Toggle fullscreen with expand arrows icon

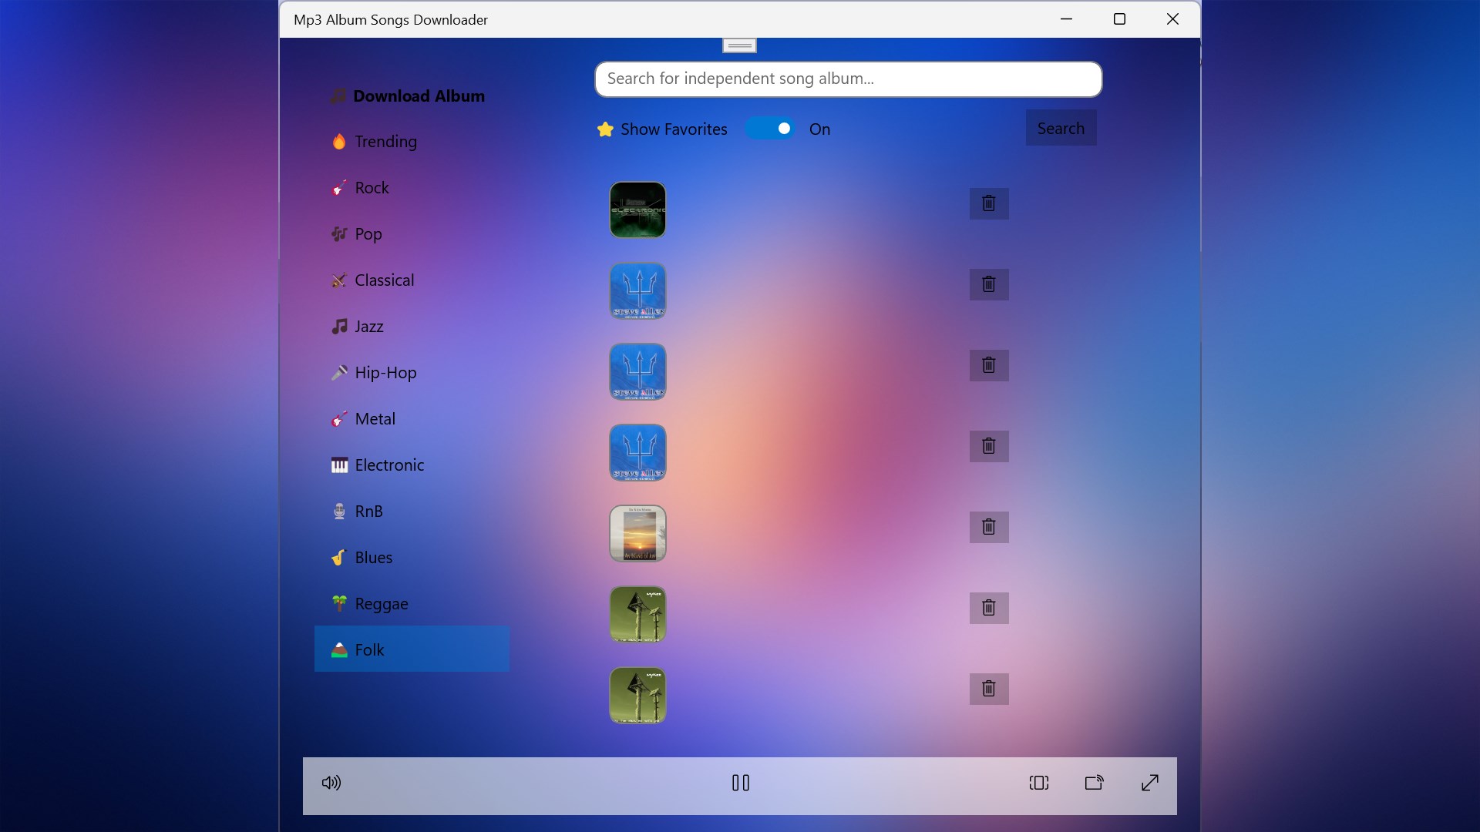(x=1149, y=783)
